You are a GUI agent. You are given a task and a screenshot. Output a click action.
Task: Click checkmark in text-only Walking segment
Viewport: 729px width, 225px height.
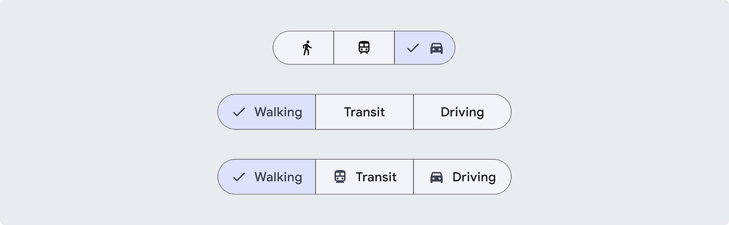pos(239,112)
